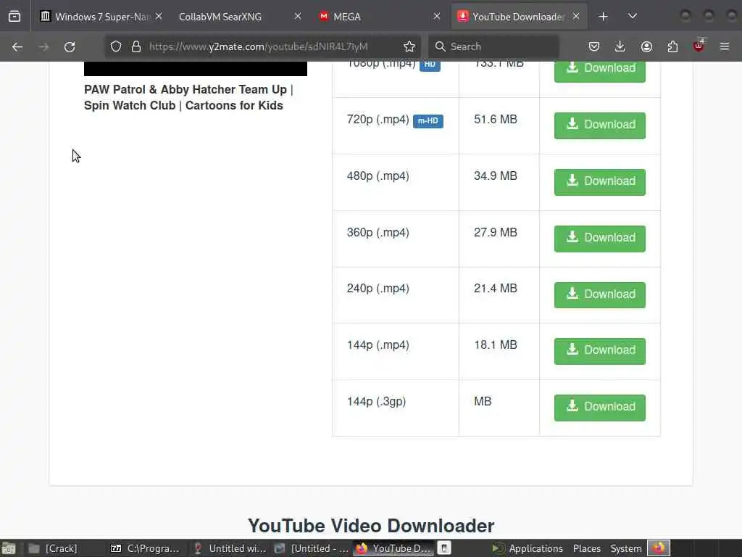
Task: Open the [Untitled - ... taskbar window
Action: pos(312,548)
